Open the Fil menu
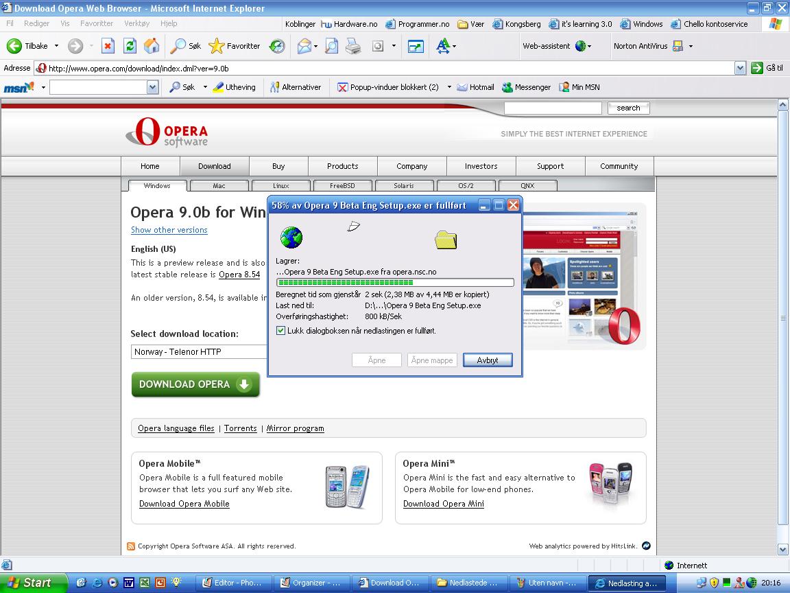Screen dimensions: 790x593 pos(10,23)
